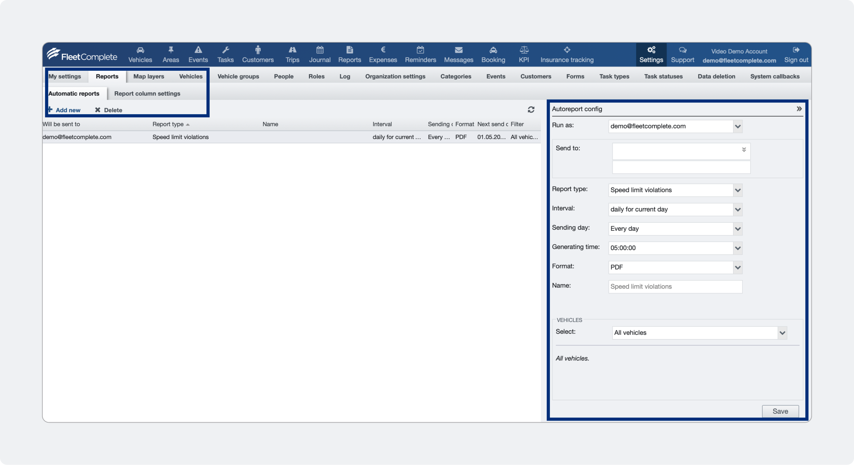Image resolution: width=854 pixels, height=465 pixels.
Task: Click the Name input field
Action: tap(675, 287)
